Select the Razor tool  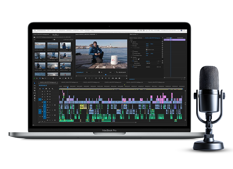[35, 91]
